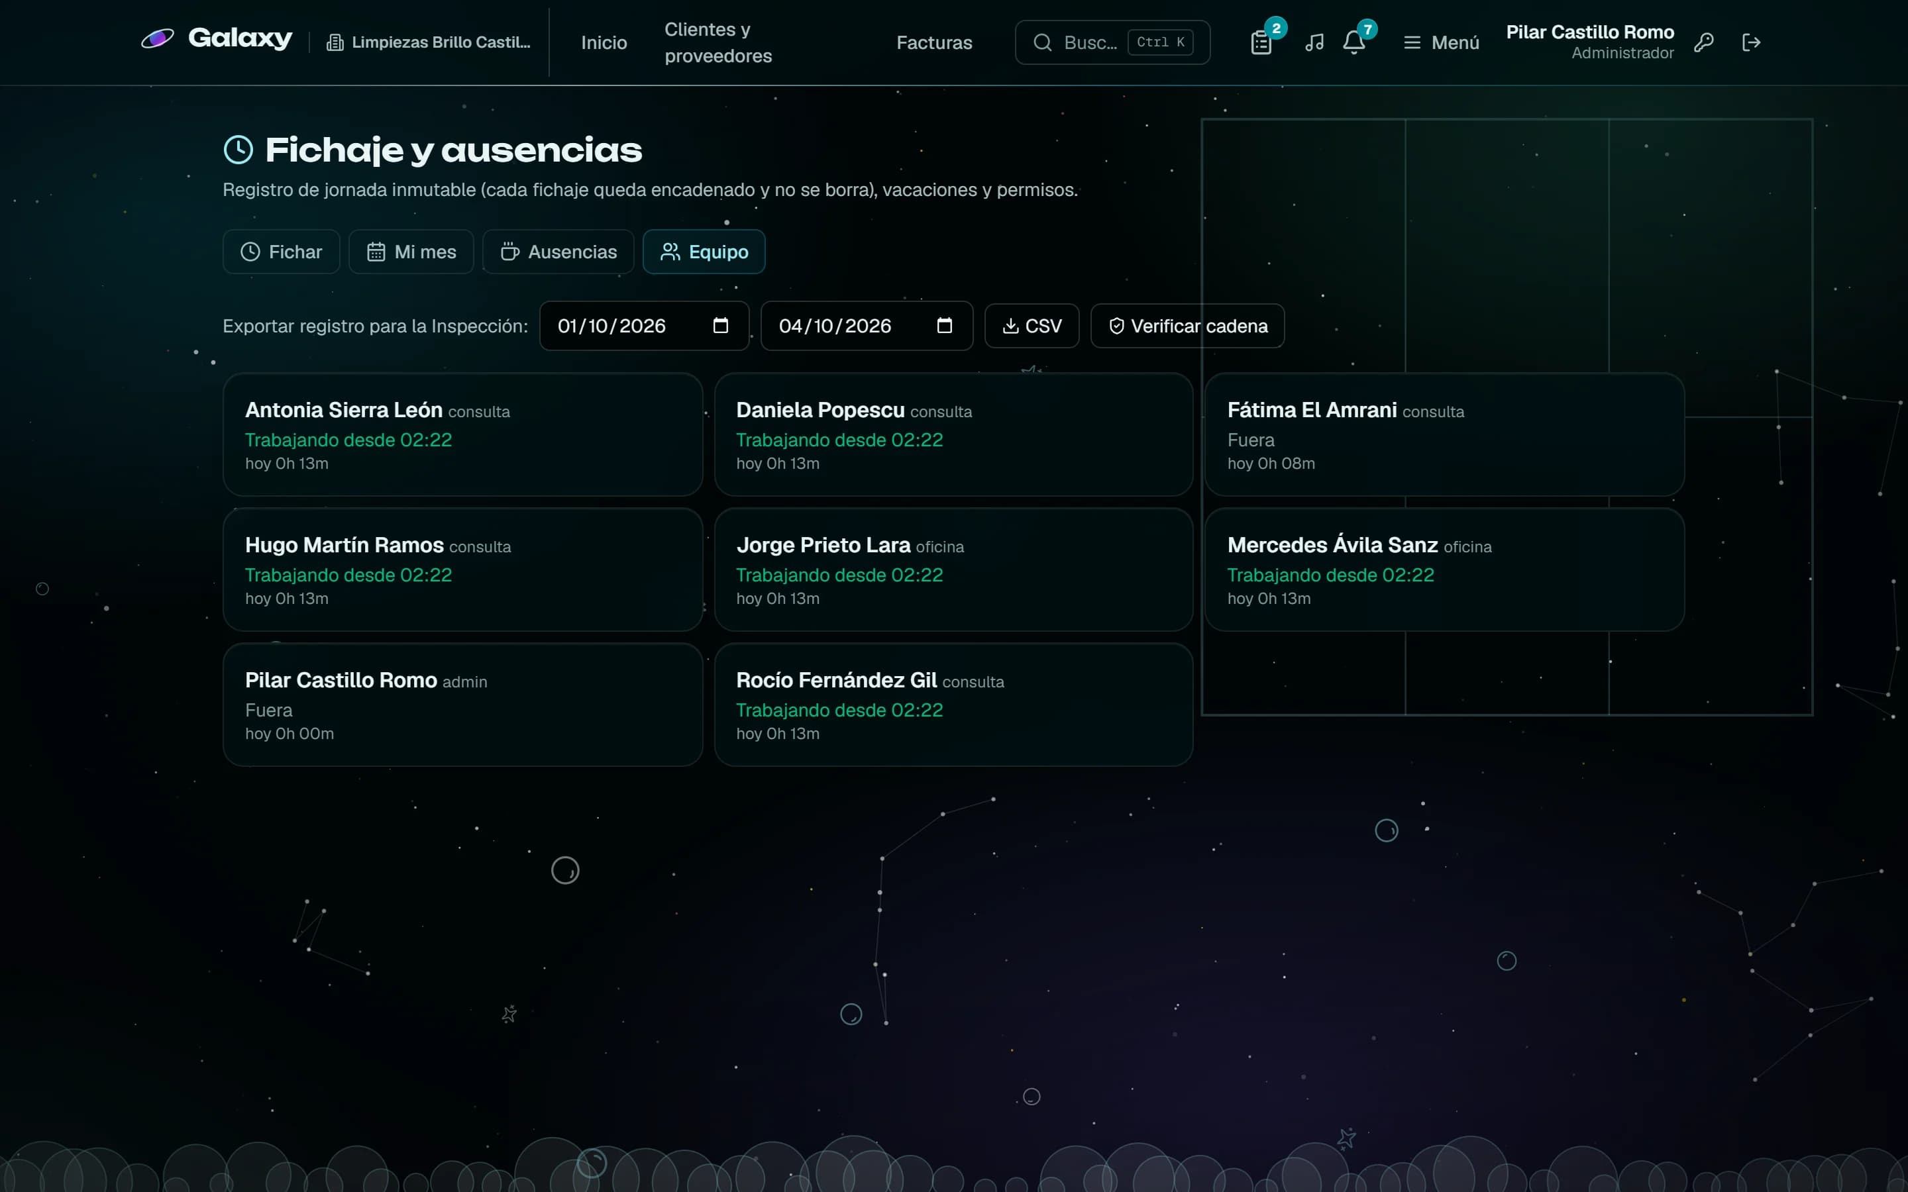The height and width of the screenshot is (1192, 1908).
Task: Select the Equipo tab
Action: pos(704,252)
